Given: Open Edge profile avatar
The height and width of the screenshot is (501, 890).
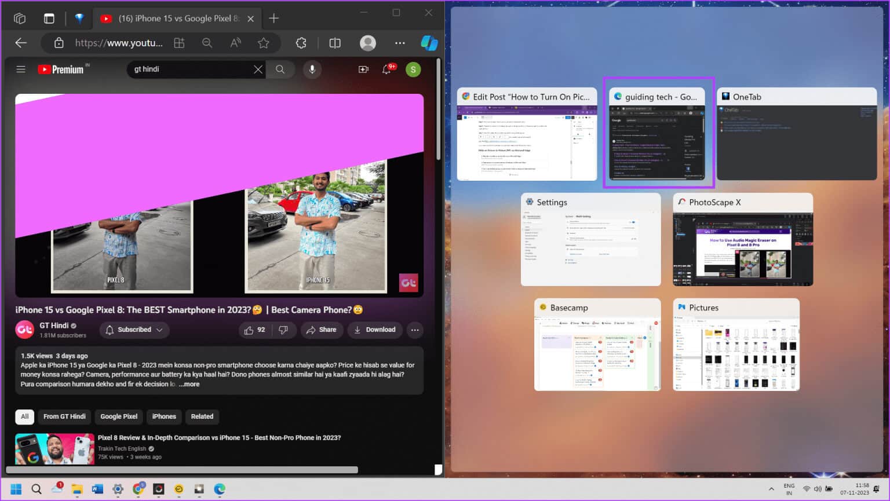Looking at the screenshot, I should 368,43.
